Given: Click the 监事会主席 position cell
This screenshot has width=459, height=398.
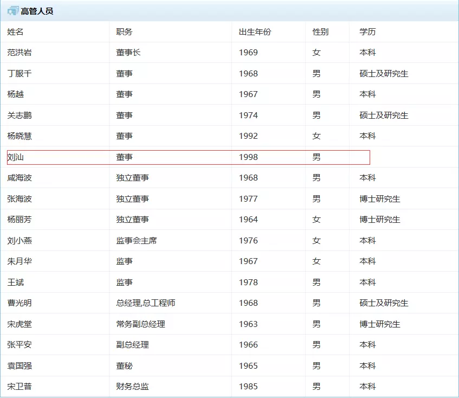Looking at the screenshot, I should click(x=137, y=241).
